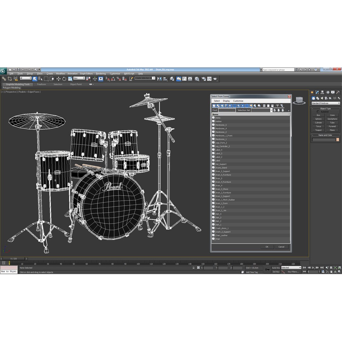The width and height of the screenshot is (342, 342).
Task: Toggle the selection lock icon
Action: point(193,268)
